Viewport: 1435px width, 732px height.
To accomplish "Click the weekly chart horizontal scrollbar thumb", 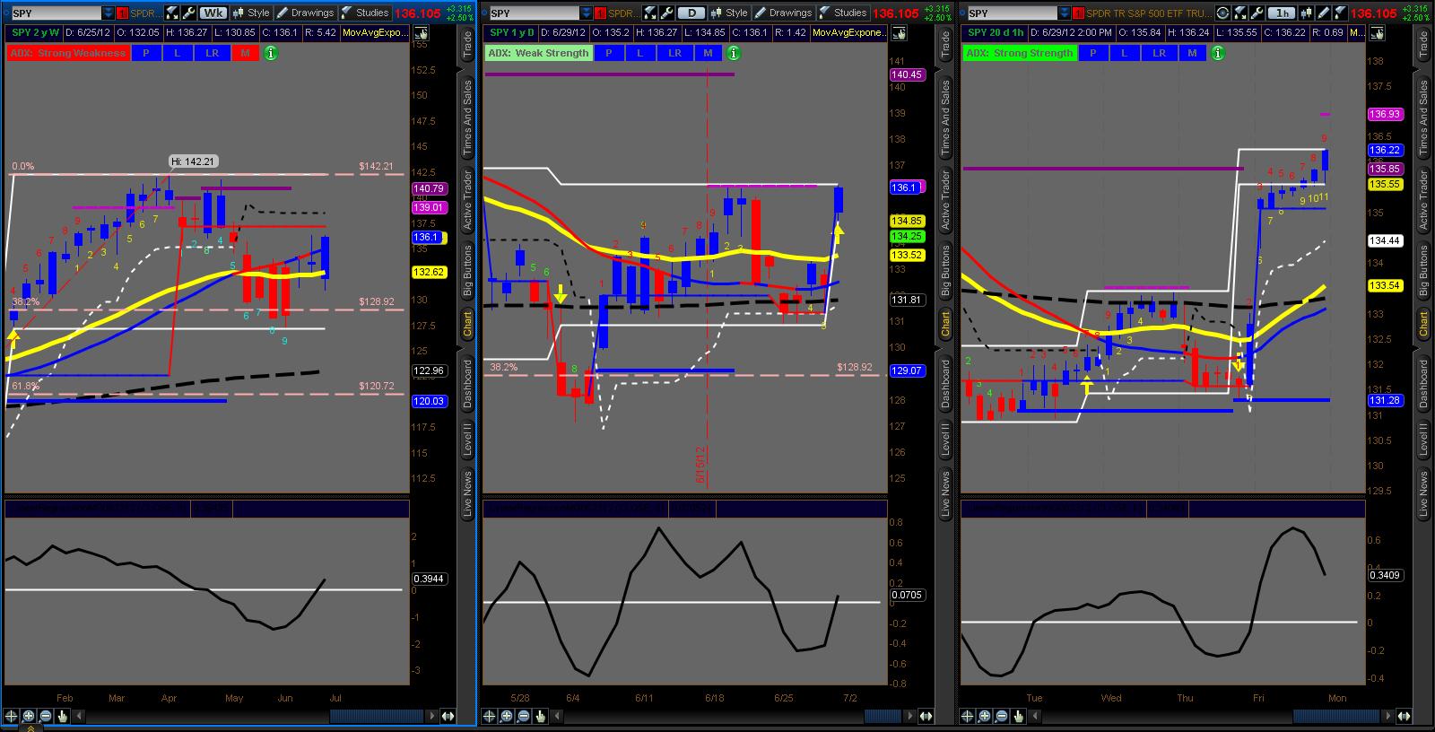I will click(377, 716).
